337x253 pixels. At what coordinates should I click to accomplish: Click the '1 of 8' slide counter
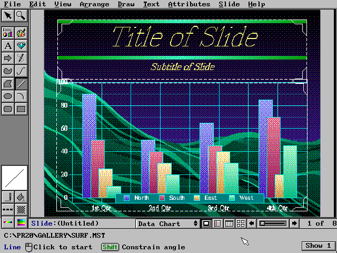(x=322, y=223)
